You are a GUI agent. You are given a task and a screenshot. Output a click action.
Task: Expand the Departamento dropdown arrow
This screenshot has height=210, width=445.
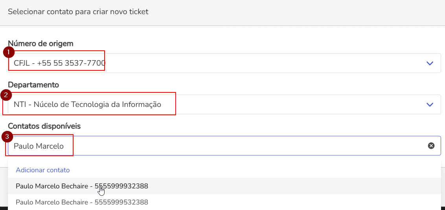pyautogui.click(x=430, y=105)
